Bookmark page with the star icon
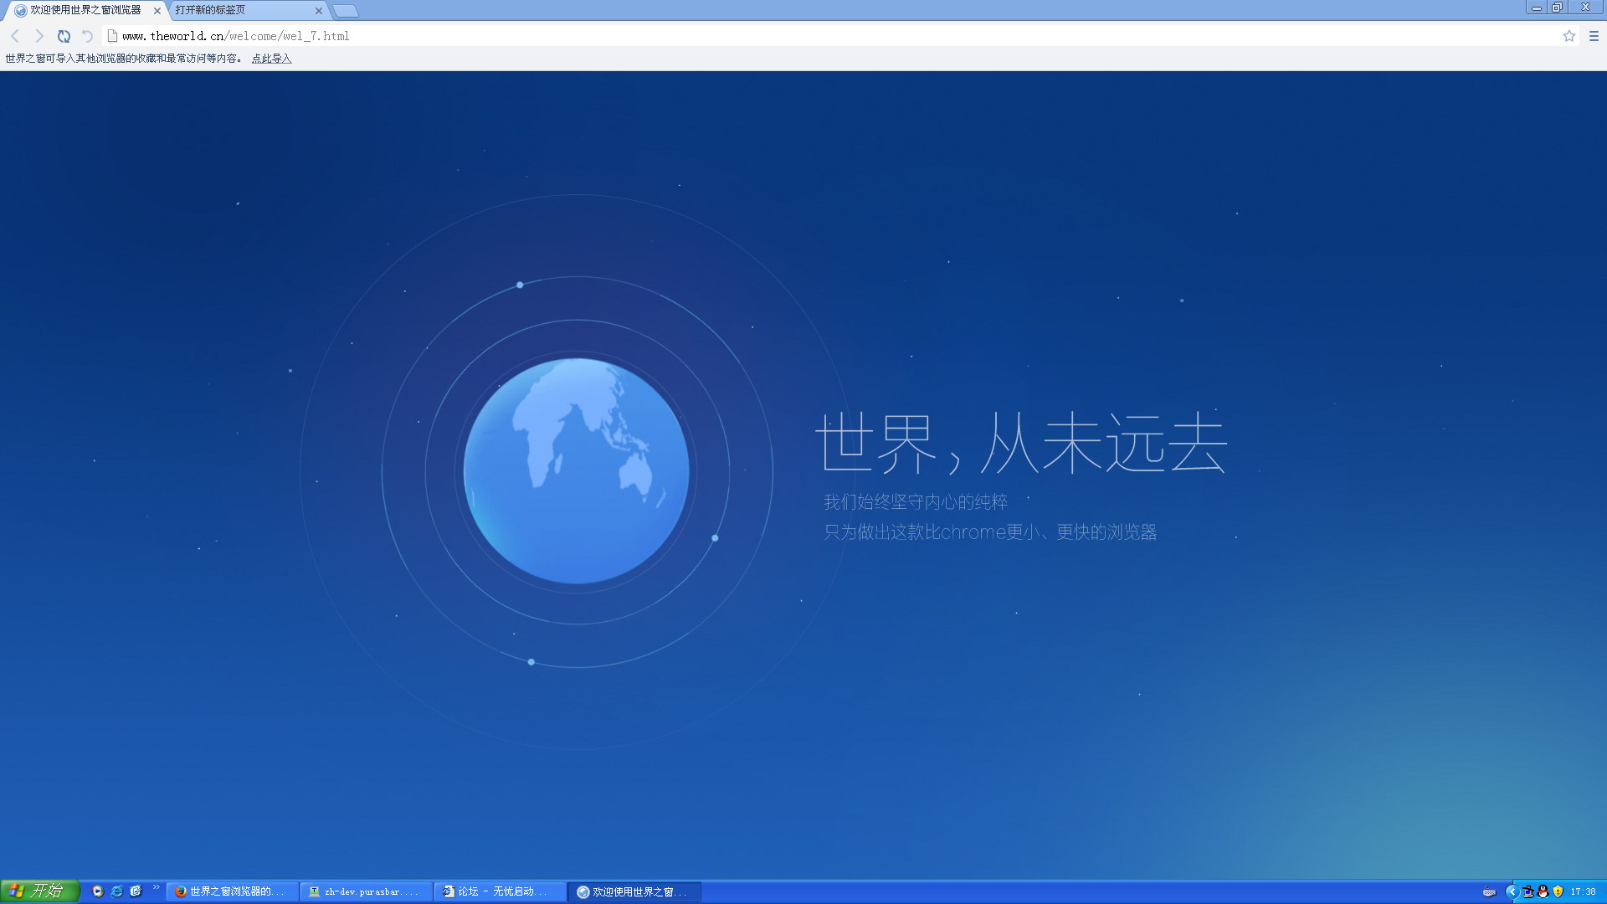The height and width of the screenshot is (904, 1607). pyautogui.click(x=1568, y=36)
